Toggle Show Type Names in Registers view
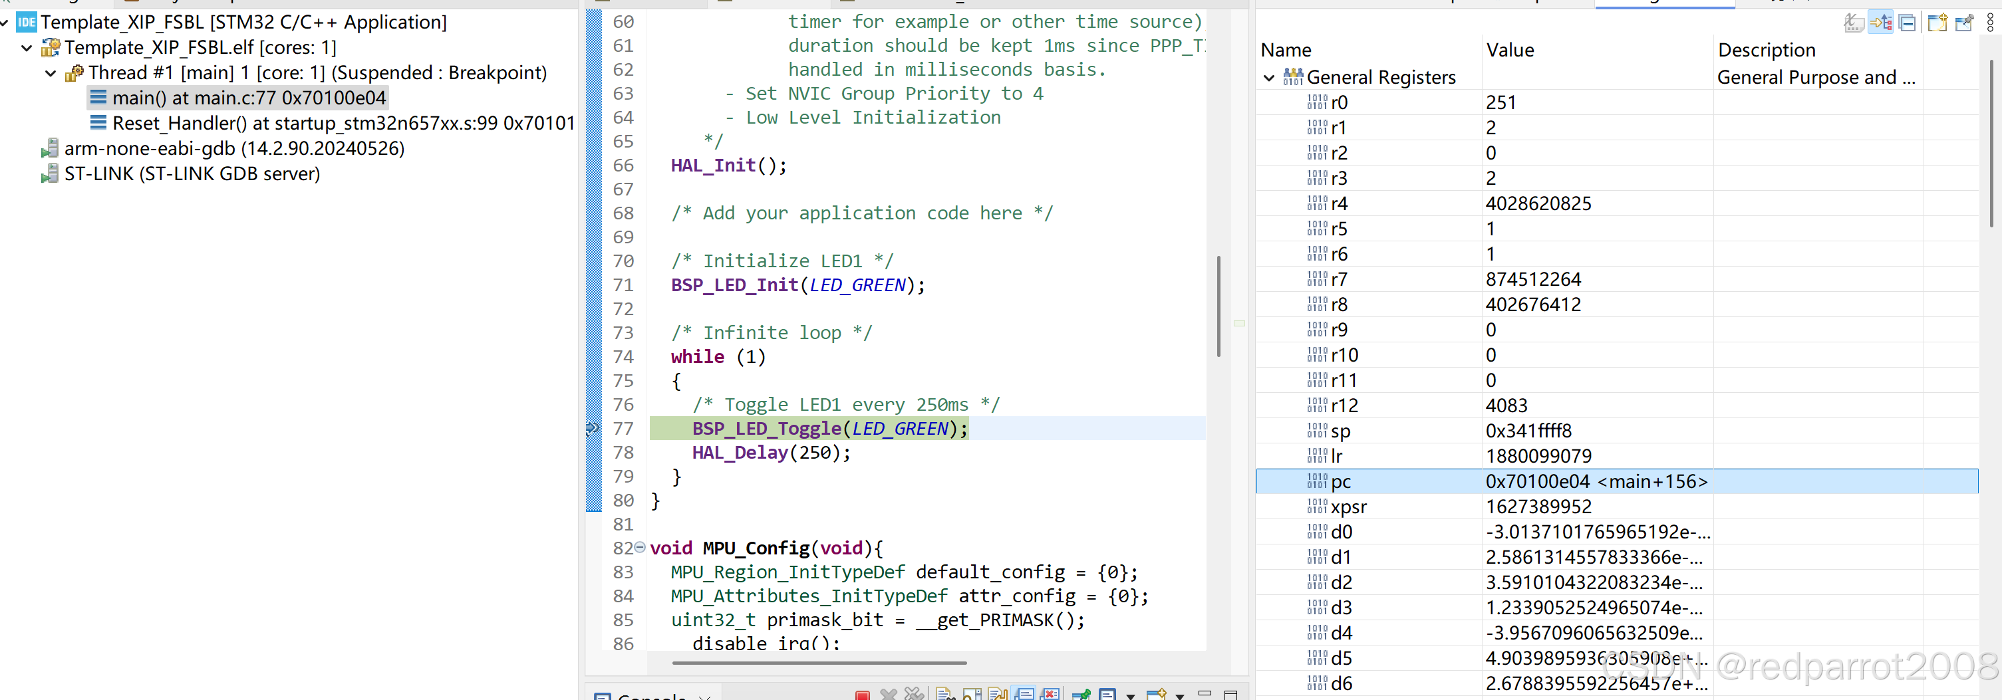The height and width of the screenshot is (700, 2002). (x=1854, y=23)
